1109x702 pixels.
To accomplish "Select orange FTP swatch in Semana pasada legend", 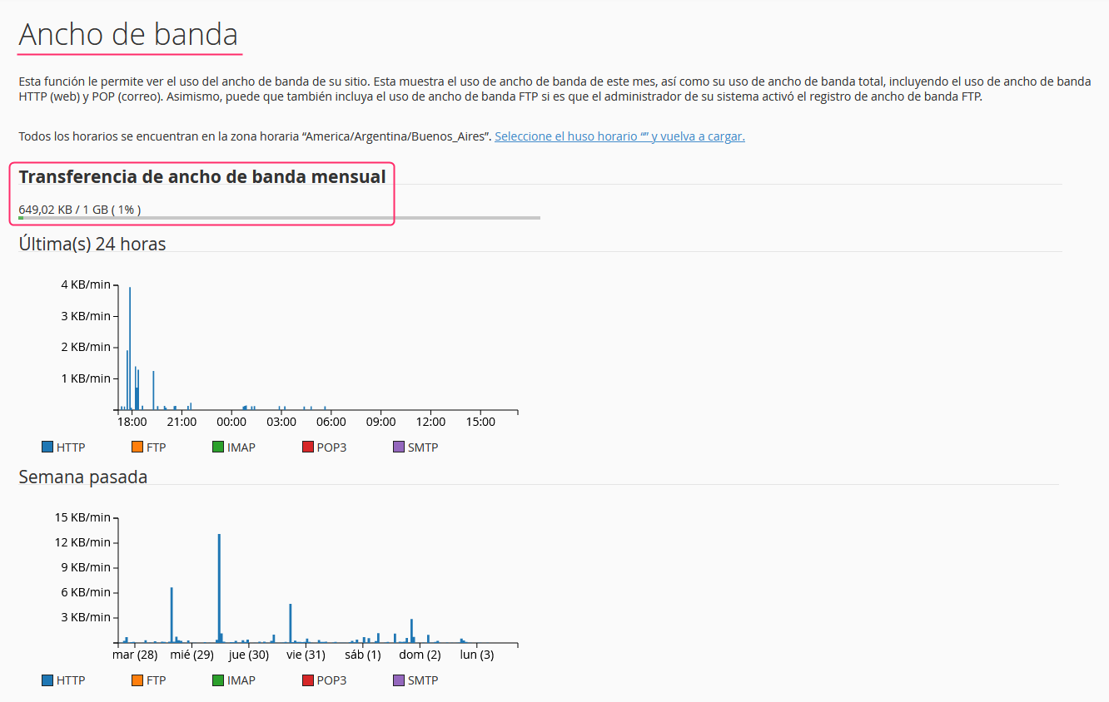I will (137, 680).
